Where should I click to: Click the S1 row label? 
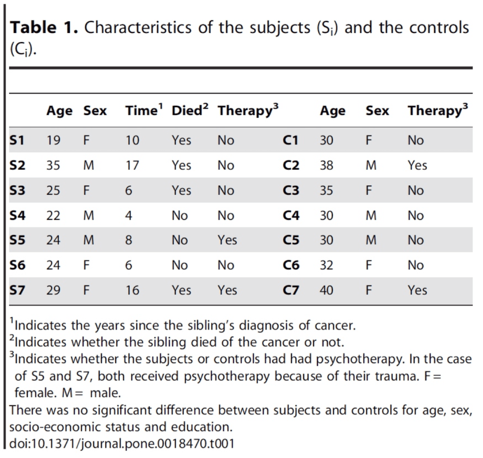click(17, 140)
